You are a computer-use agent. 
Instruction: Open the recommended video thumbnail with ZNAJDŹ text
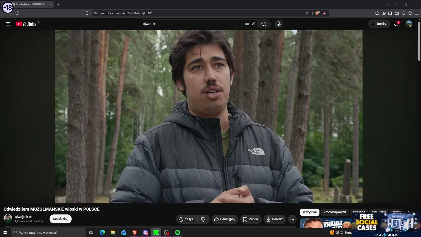click(x=326, y=223)
